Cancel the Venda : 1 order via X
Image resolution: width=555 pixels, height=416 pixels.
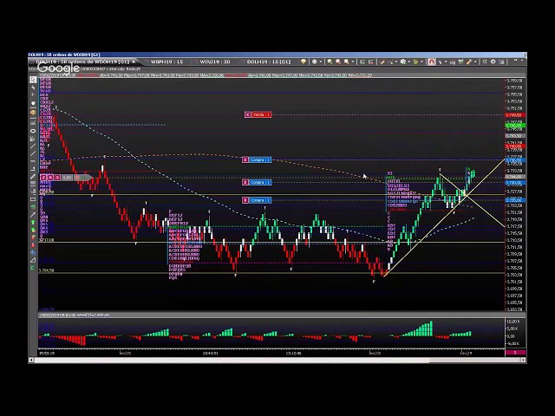247,114
